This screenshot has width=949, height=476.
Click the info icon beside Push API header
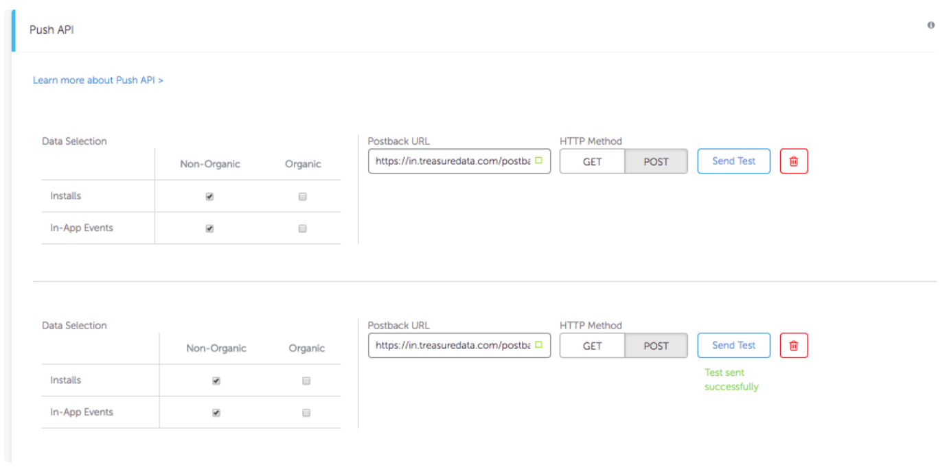[x=931, y=25]
